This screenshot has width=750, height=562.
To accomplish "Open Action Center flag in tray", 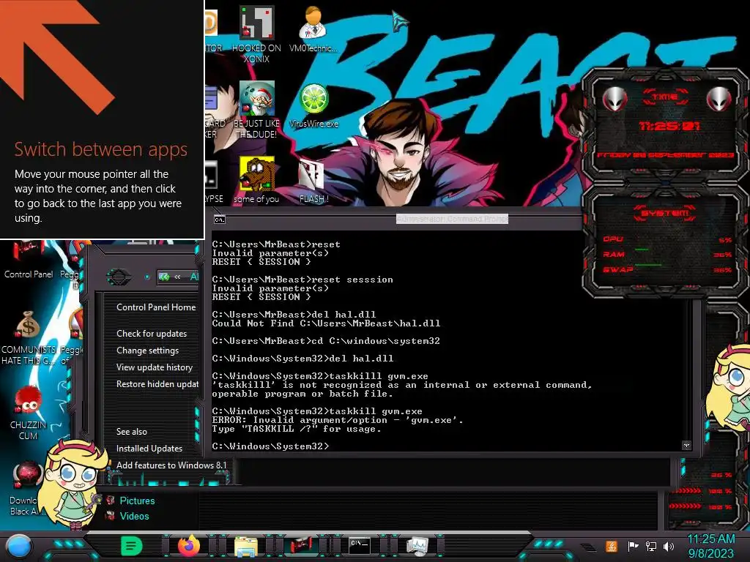I will 633,546.
